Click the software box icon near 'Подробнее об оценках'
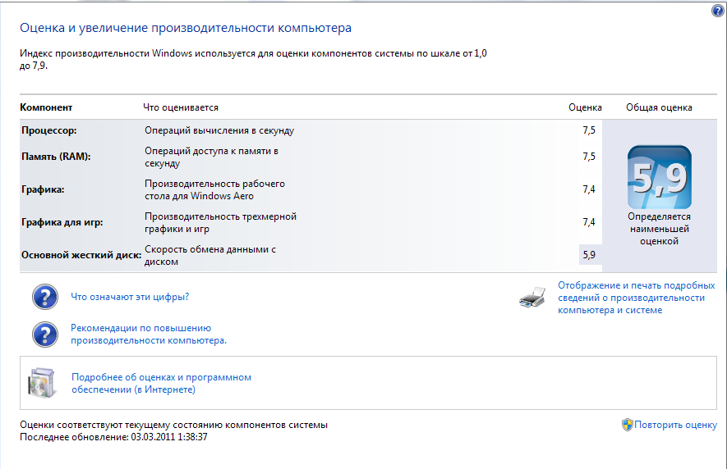 click(x=42, y=383)
